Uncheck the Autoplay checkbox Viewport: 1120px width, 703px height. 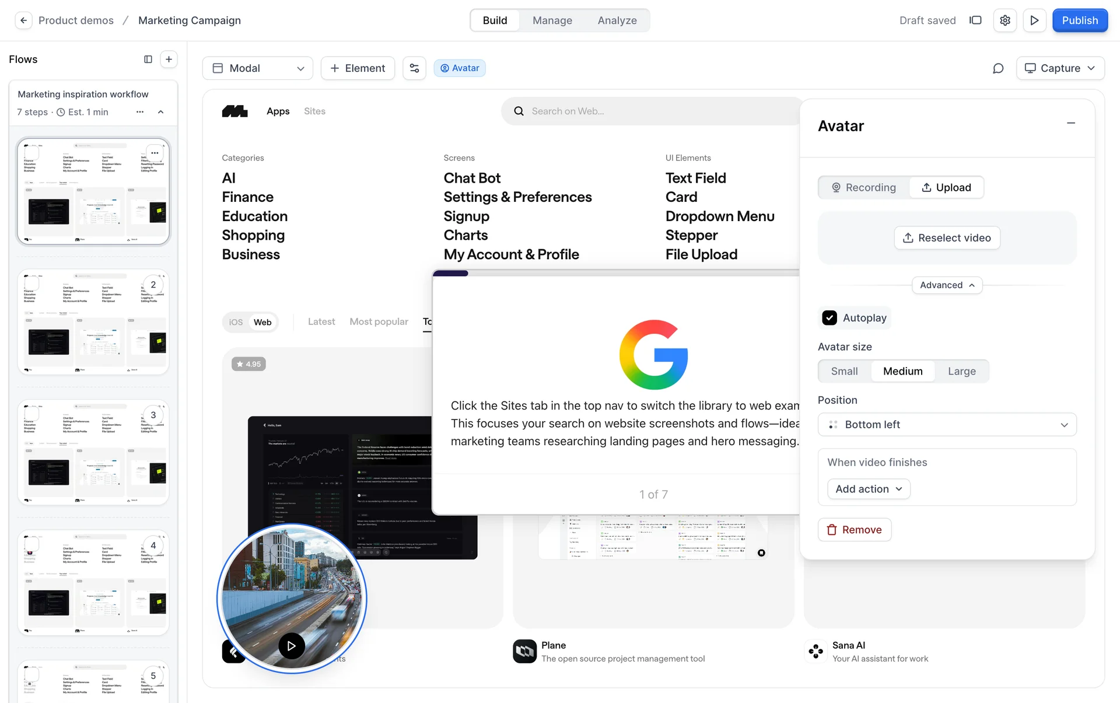coord(829,318)
